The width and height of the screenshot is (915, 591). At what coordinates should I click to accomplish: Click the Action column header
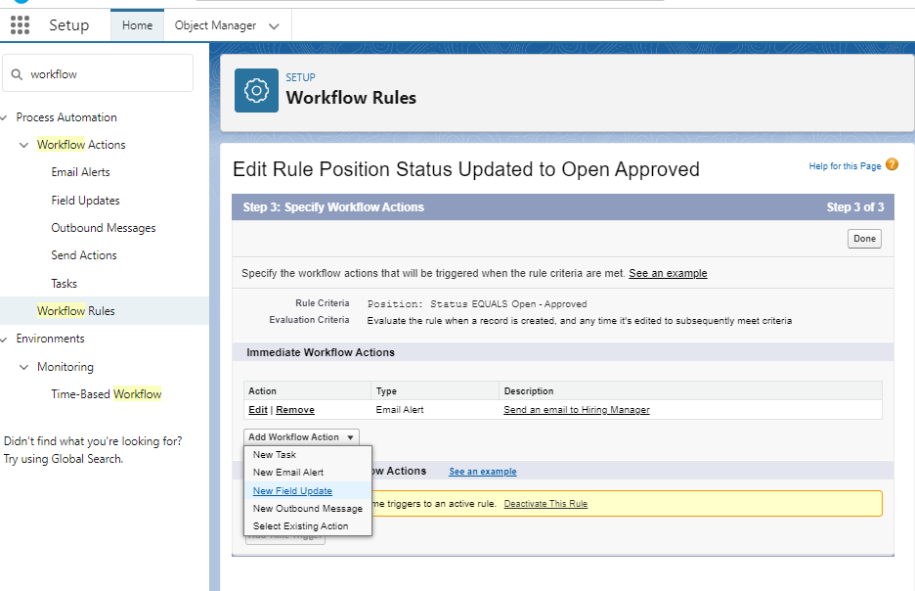(263, 391)
